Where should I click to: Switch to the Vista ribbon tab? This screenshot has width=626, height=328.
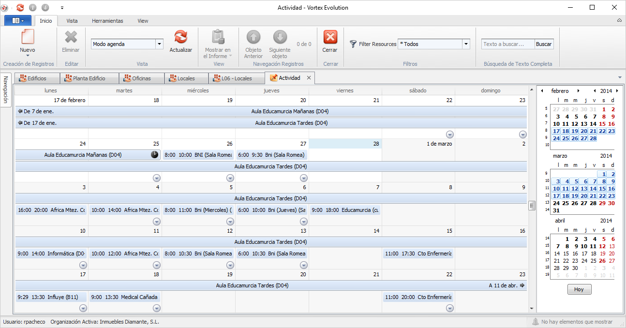click(x=72, y=21)
